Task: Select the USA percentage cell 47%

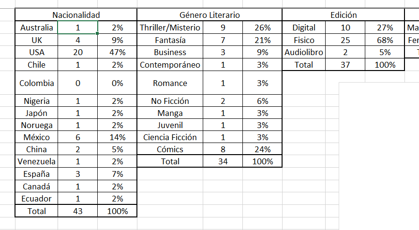Action: [117, 52]
